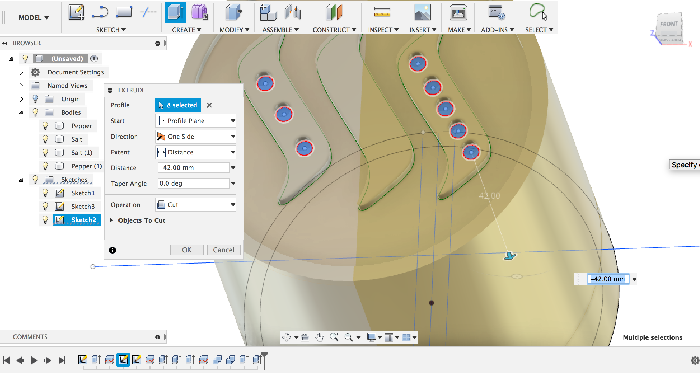Screen dimensions: 700x373
Task: Expand the Objects To Cut section
Action: [x=111, y=220]
